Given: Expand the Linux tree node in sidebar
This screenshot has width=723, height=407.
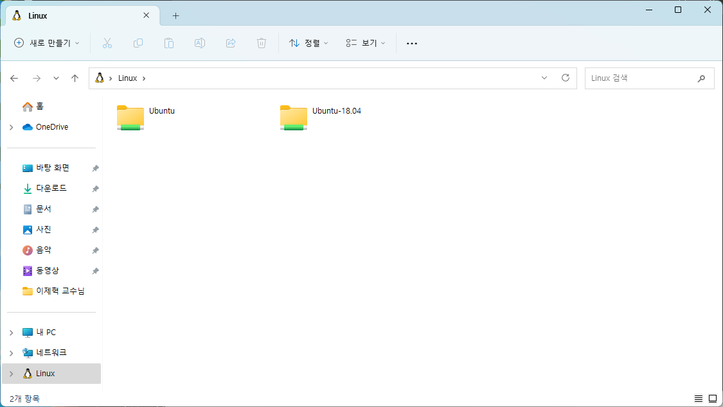Looking at the screenshot, I should 12,374.
